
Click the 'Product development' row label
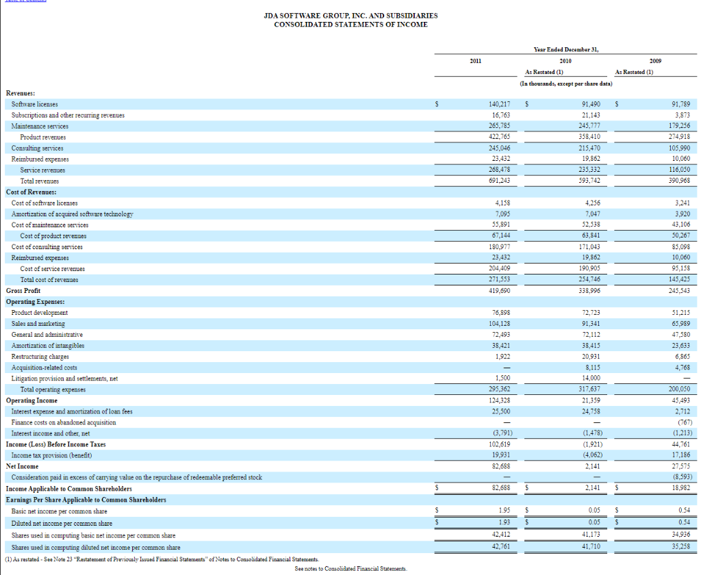[x=40, y=313]
